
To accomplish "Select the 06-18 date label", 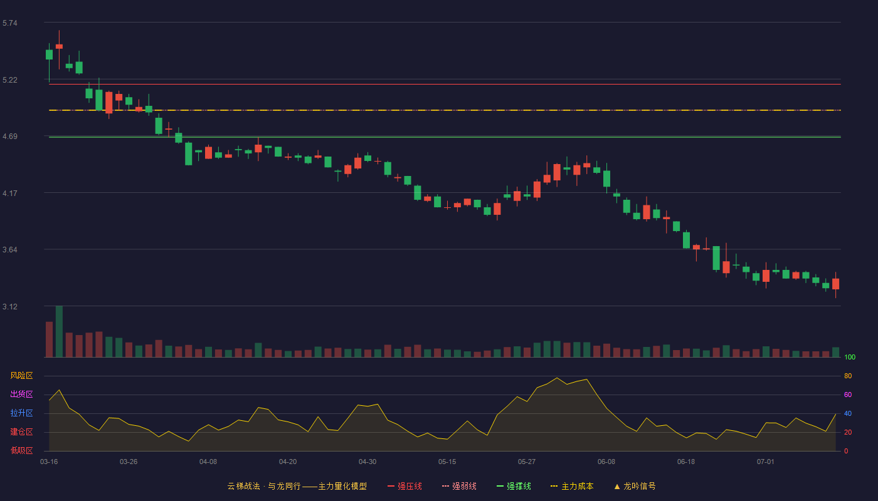I will 686,462.
